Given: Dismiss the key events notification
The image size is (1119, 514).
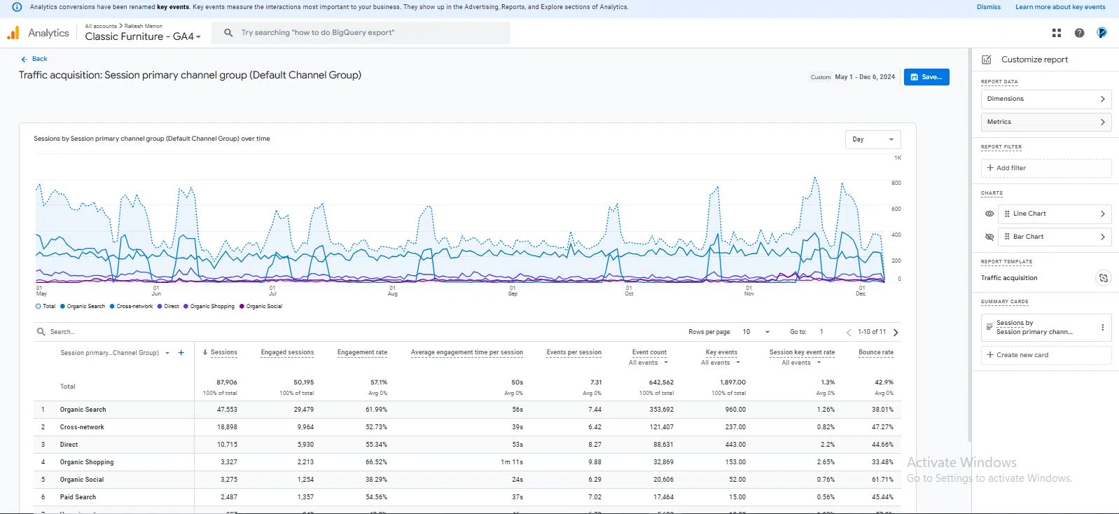Looking at the screenshot, I should pyautogui.click(x=988, y=7).
